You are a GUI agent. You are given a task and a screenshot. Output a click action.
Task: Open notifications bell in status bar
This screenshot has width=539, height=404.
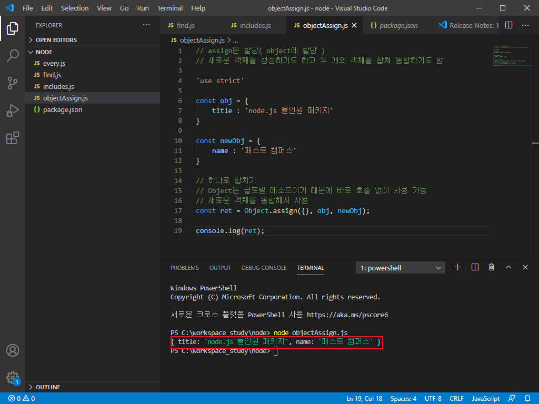coord(527,399)
